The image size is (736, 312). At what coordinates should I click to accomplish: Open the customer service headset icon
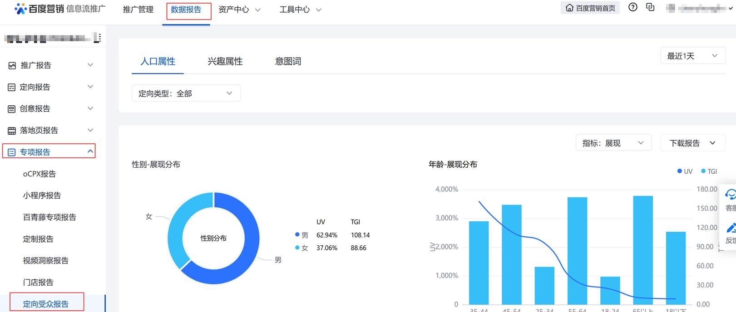click(x=730, y=195)
